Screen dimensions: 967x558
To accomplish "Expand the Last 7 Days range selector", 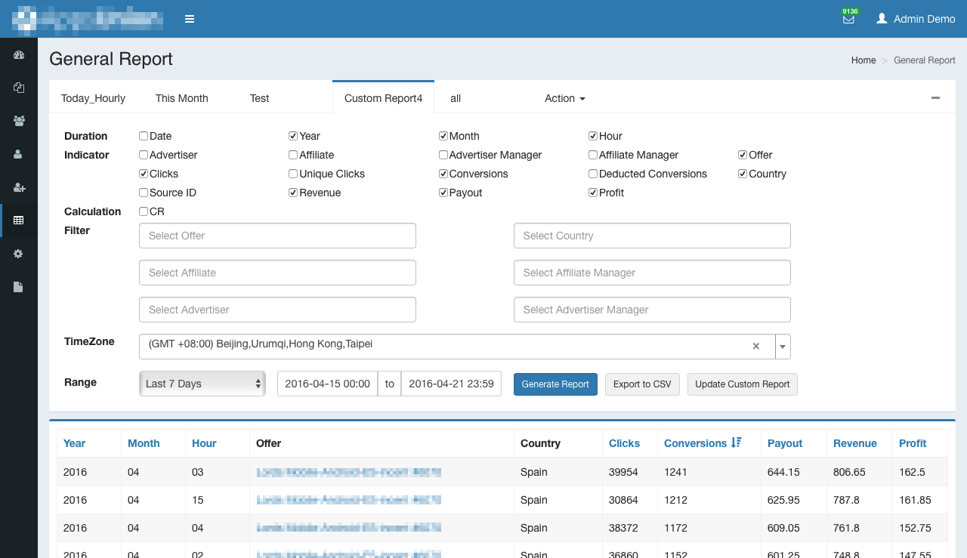I will click(x=202, y=384).
